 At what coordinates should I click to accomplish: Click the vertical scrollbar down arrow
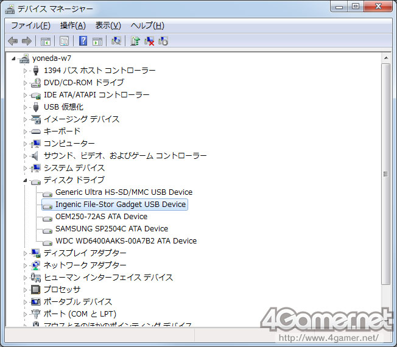click(x=385, y=321)
